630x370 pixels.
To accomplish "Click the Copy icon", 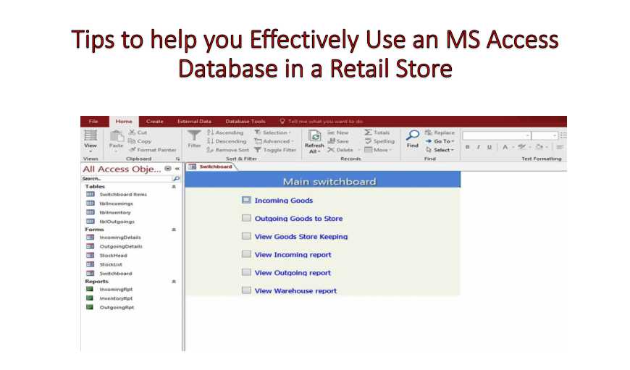I will pos(132,141).
